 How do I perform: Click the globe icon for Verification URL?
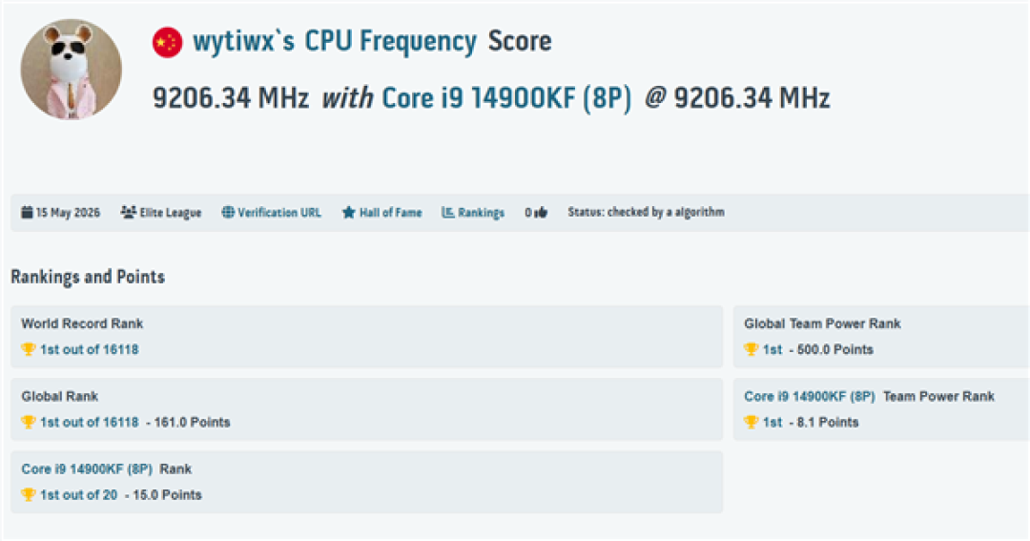[x=228, y=213]
